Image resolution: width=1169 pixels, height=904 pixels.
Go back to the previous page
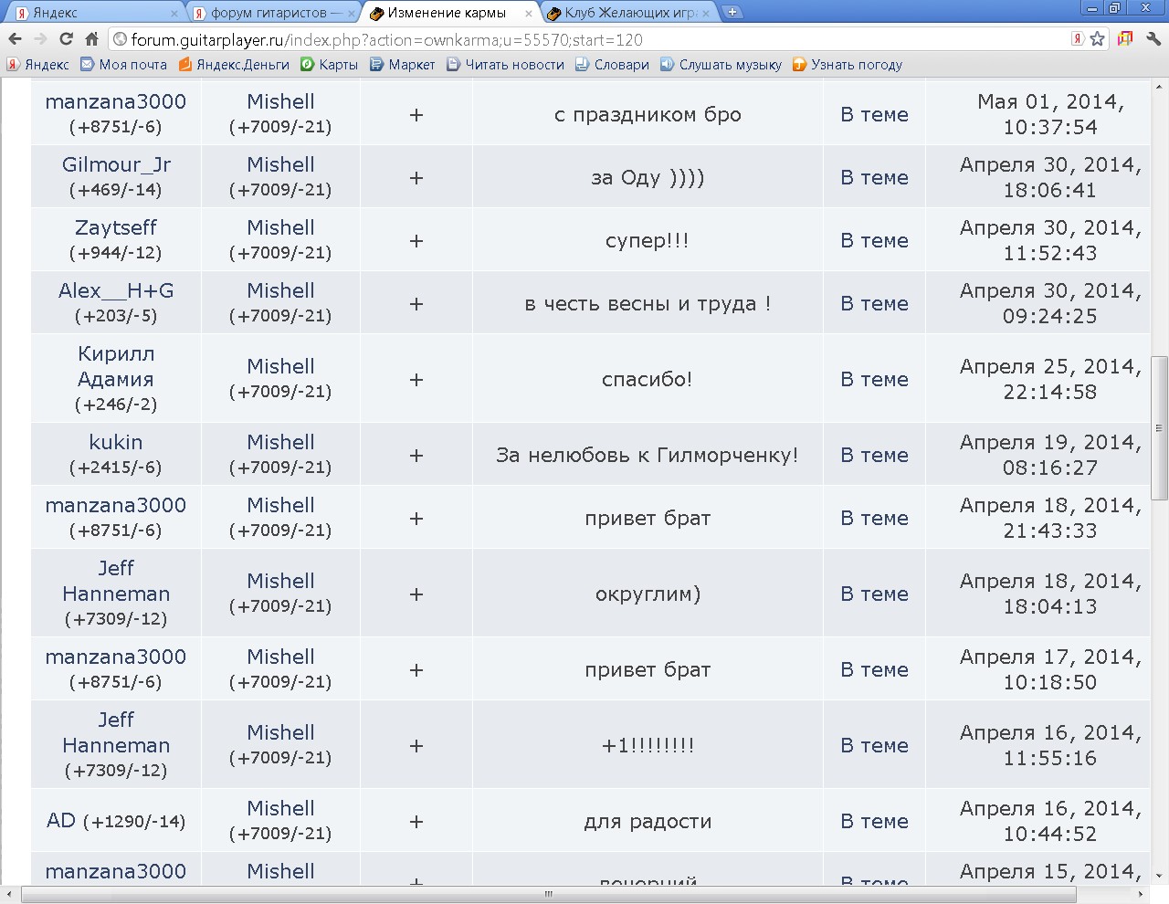click(x=15, y=39)
